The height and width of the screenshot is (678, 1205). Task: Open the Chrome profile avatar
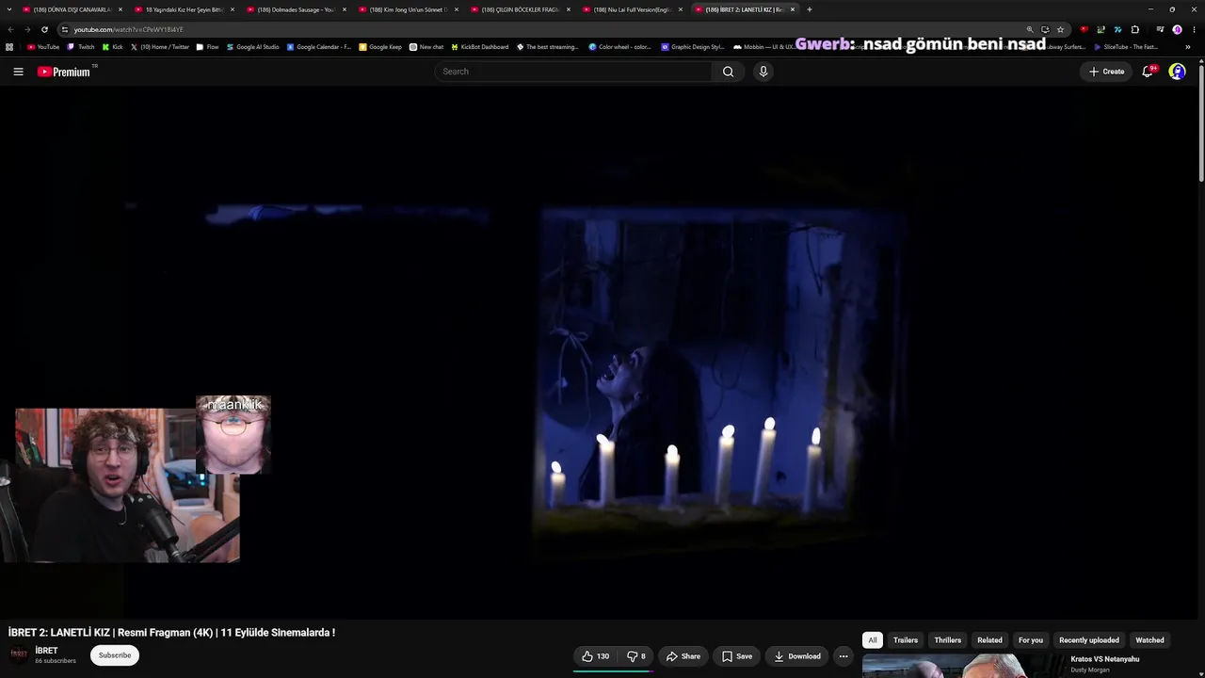pyautogui.click(x=1177, y=29)
